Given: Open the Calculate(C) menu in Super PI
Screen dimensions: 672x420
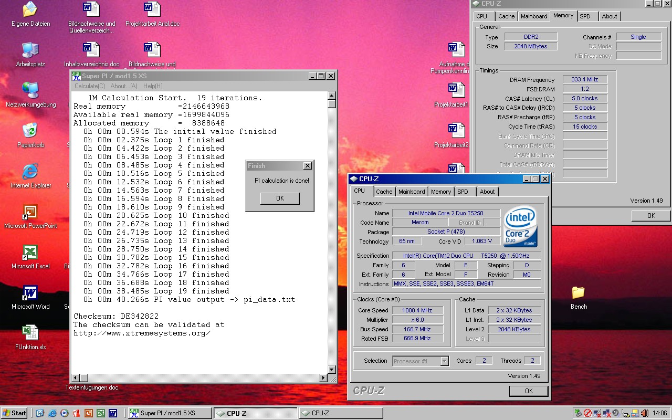Looking at the screenshot, I should click(90, 86).
